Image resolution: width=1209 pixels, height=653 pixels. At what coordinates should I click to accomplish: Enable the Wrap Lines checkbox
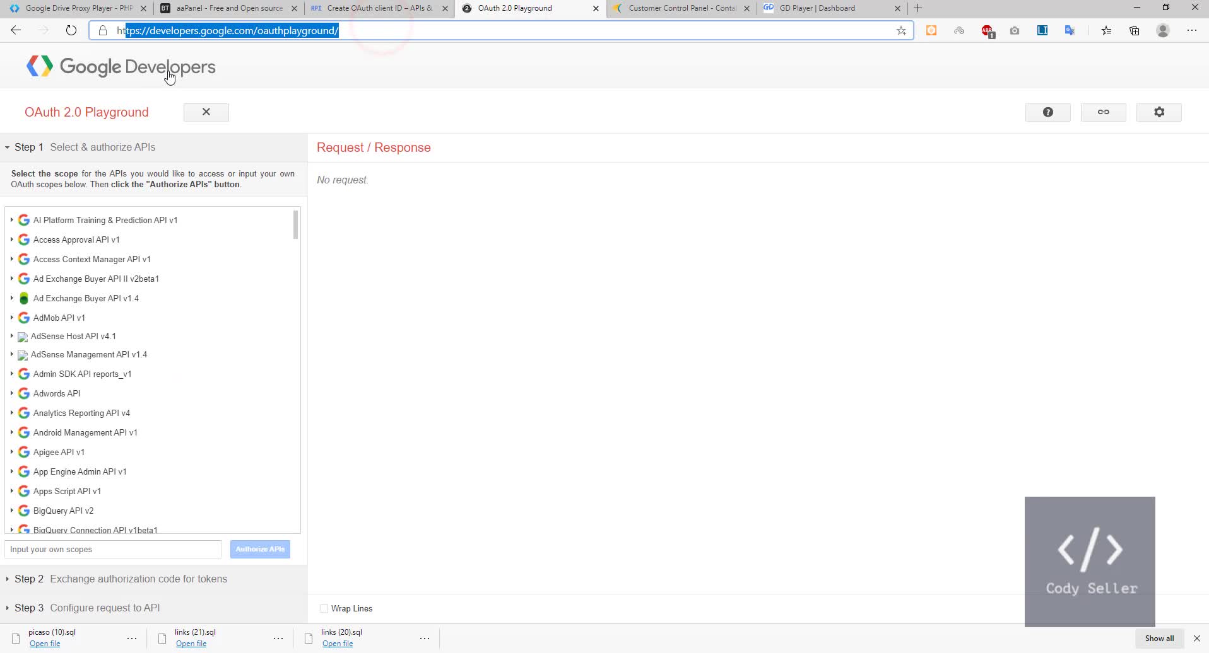point(324,608)
